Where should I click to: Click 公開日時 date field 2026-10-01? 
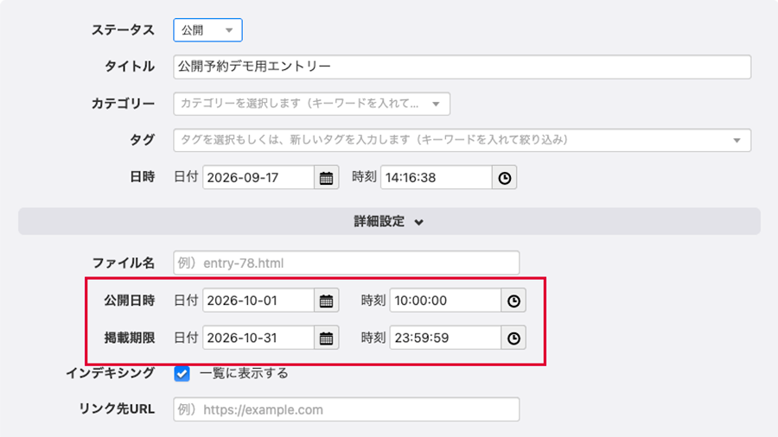[258, 301]
